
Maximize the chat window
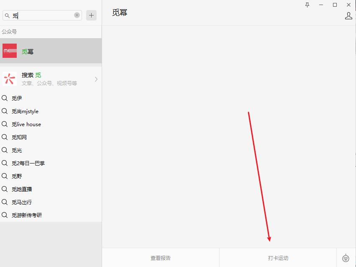pyautogui.click(x=335, y=5)
